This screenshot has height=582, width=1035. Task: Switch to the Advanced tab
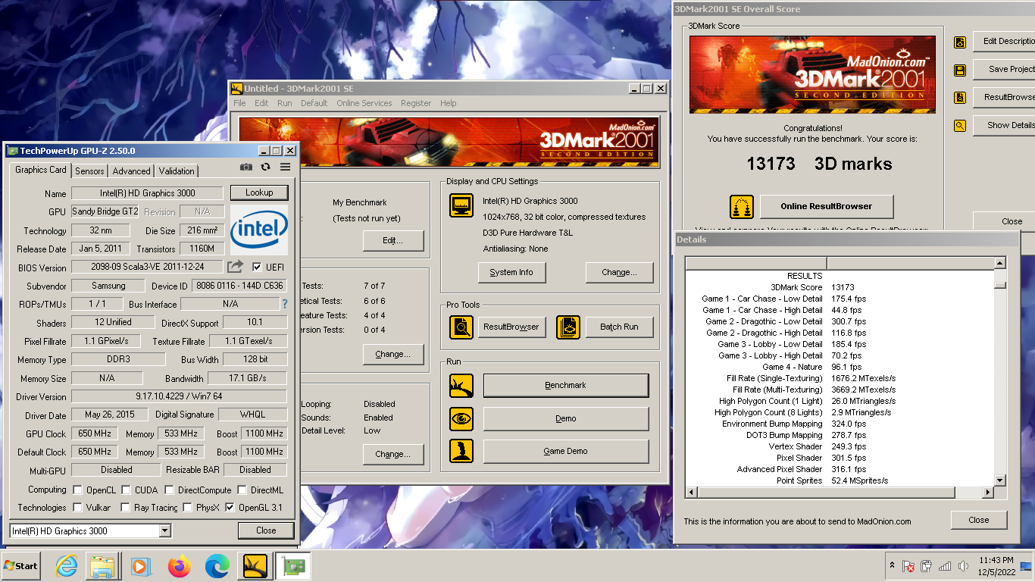131,171
